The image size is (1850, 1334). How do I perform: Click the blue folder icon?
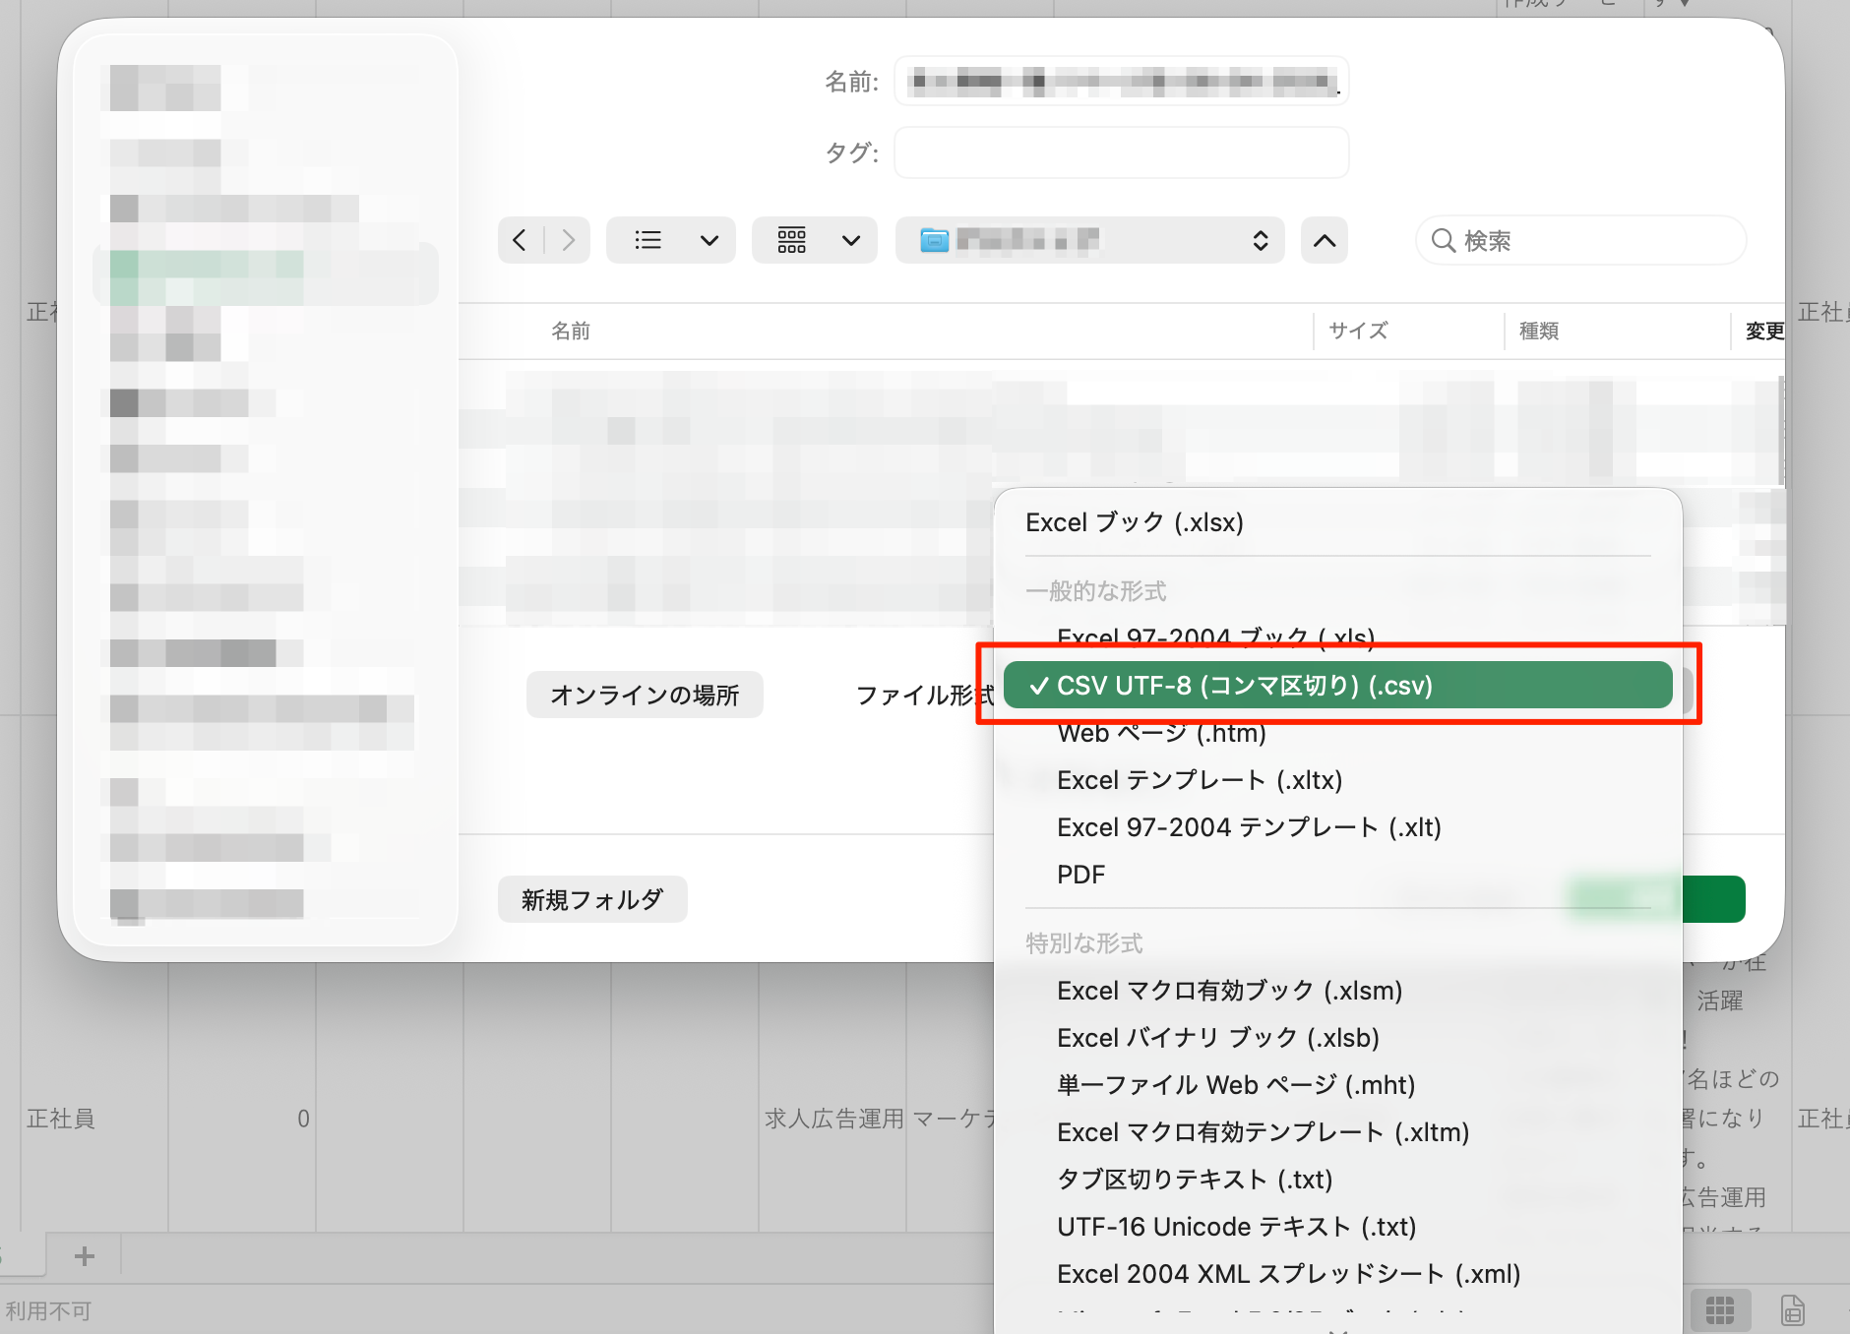coord(934,240)
